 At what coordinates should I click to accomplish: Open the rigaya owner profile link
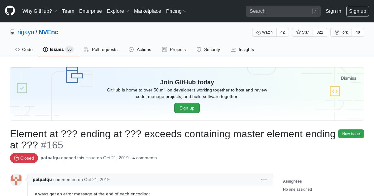(26, 32)
